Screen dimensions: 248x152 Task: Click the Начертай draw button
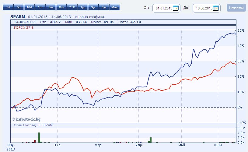(236, 8)
